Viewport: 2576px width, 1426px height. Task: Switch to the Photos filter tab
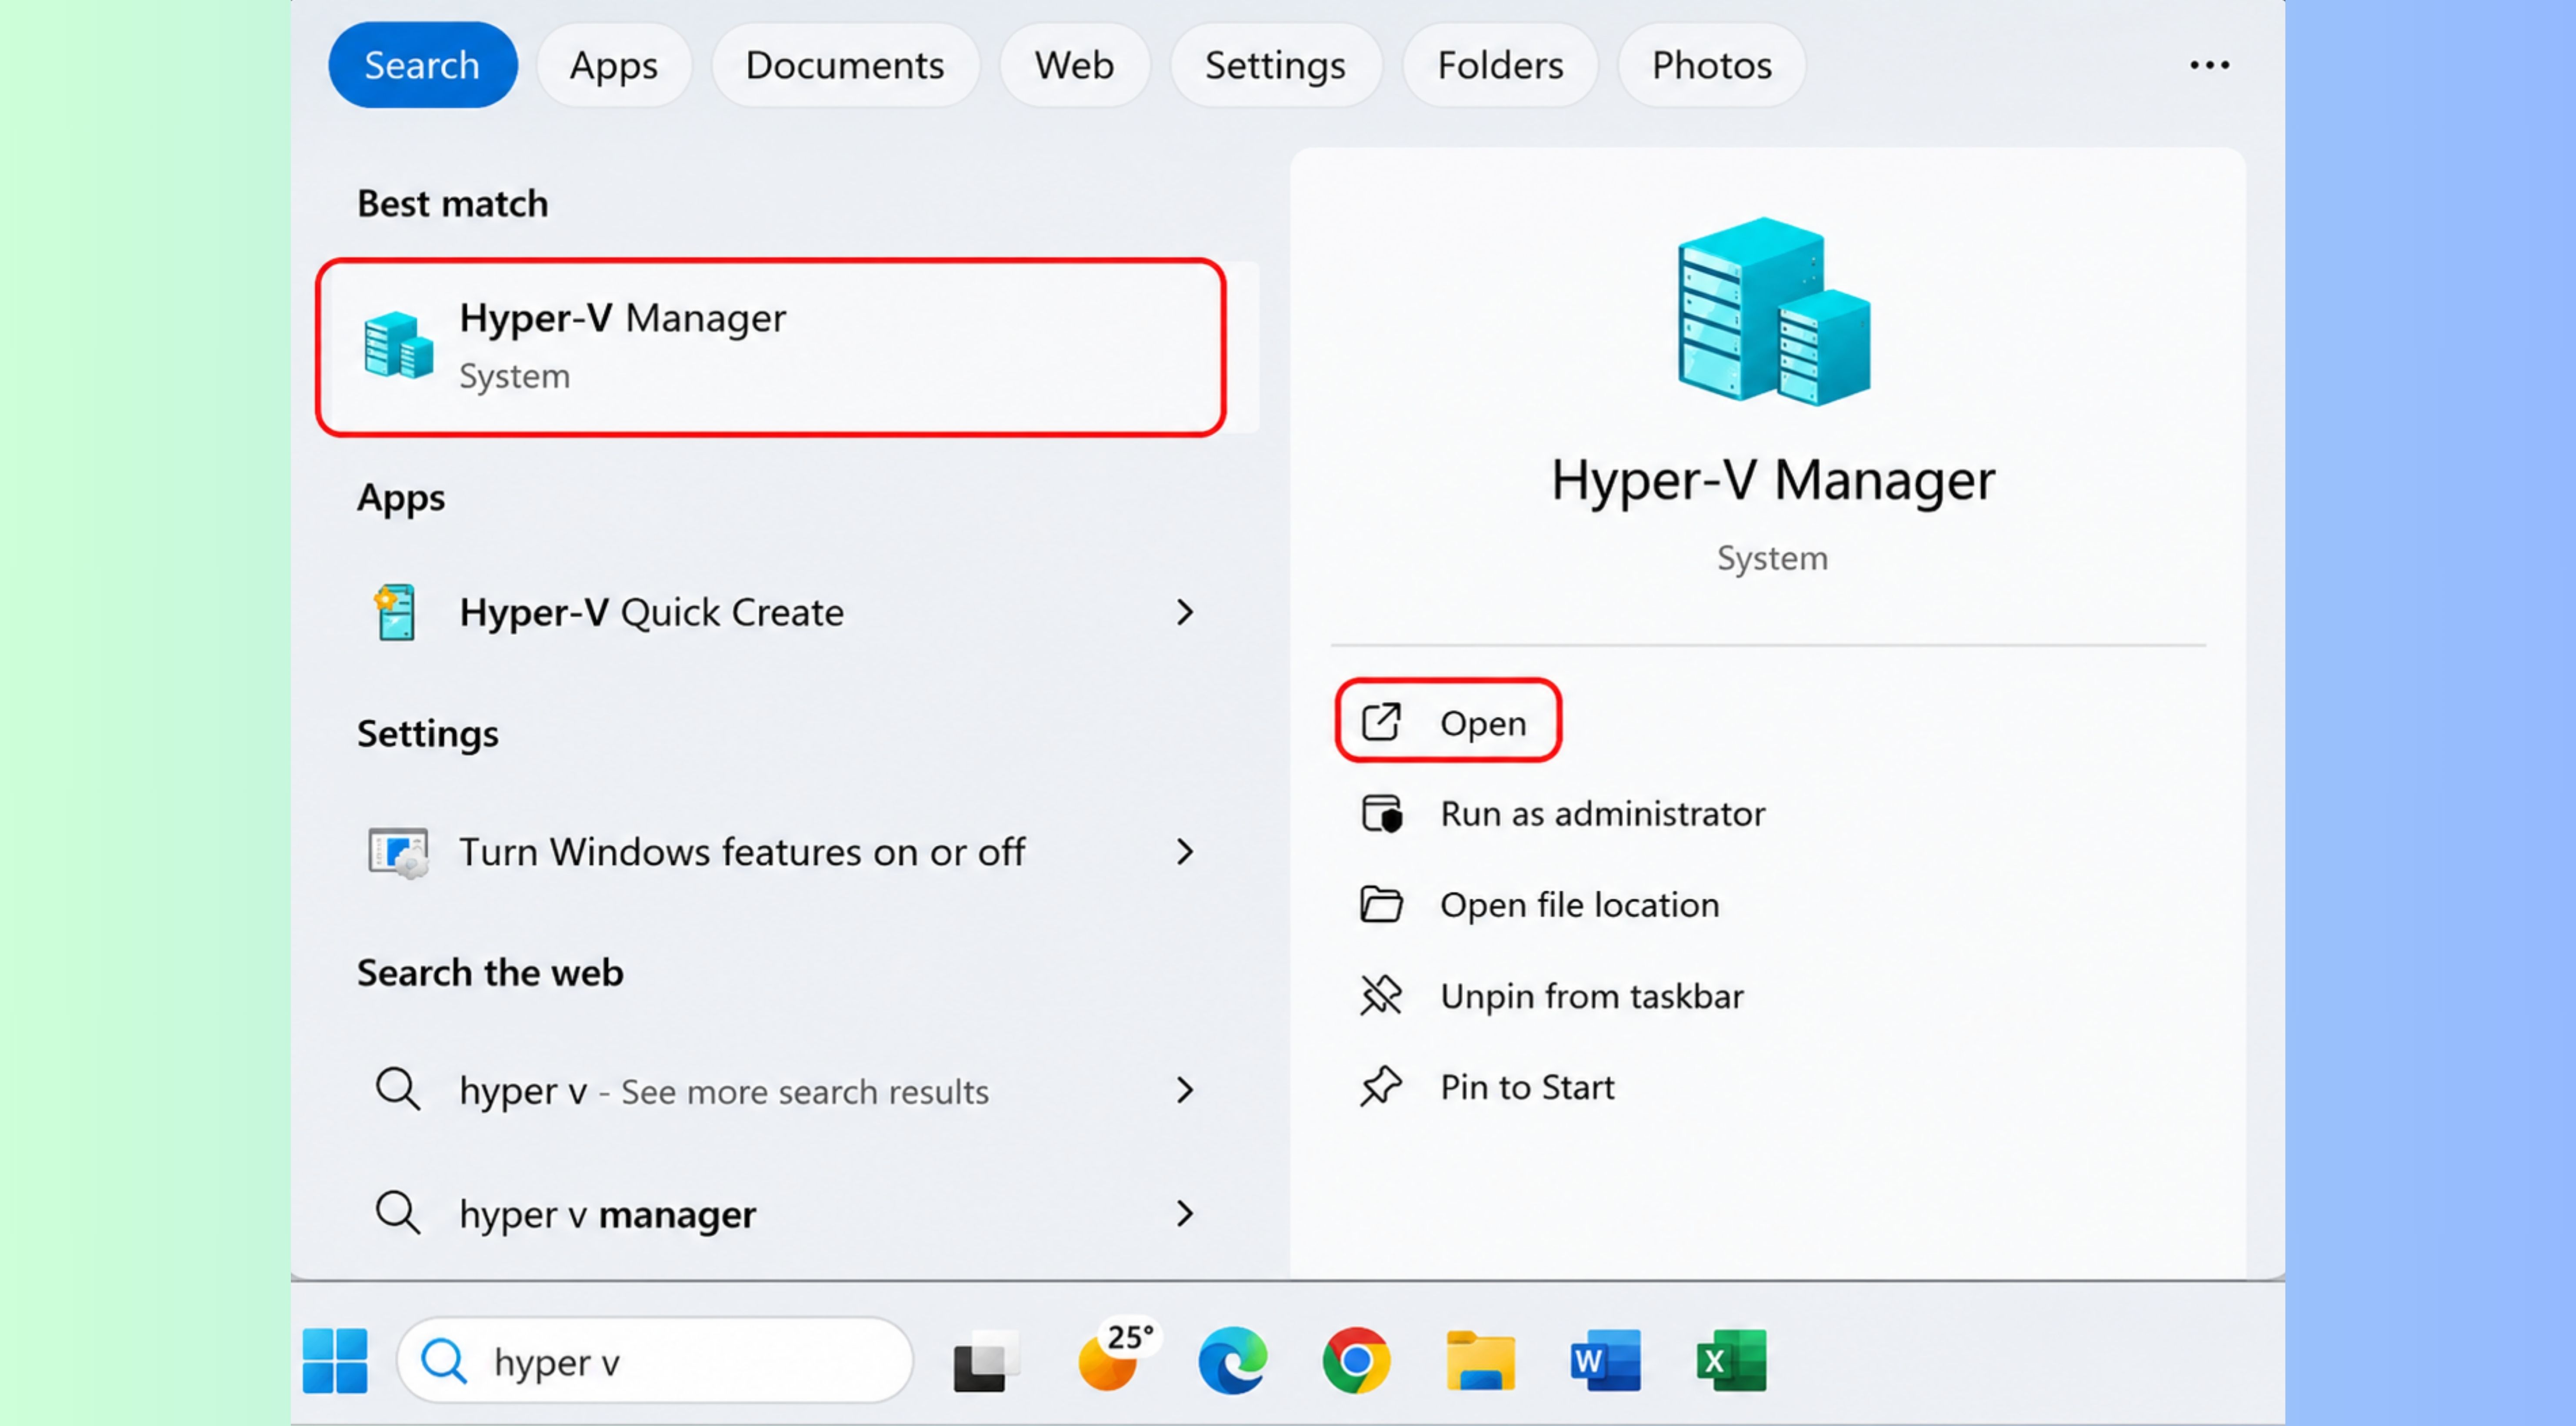coord(1712,65)
